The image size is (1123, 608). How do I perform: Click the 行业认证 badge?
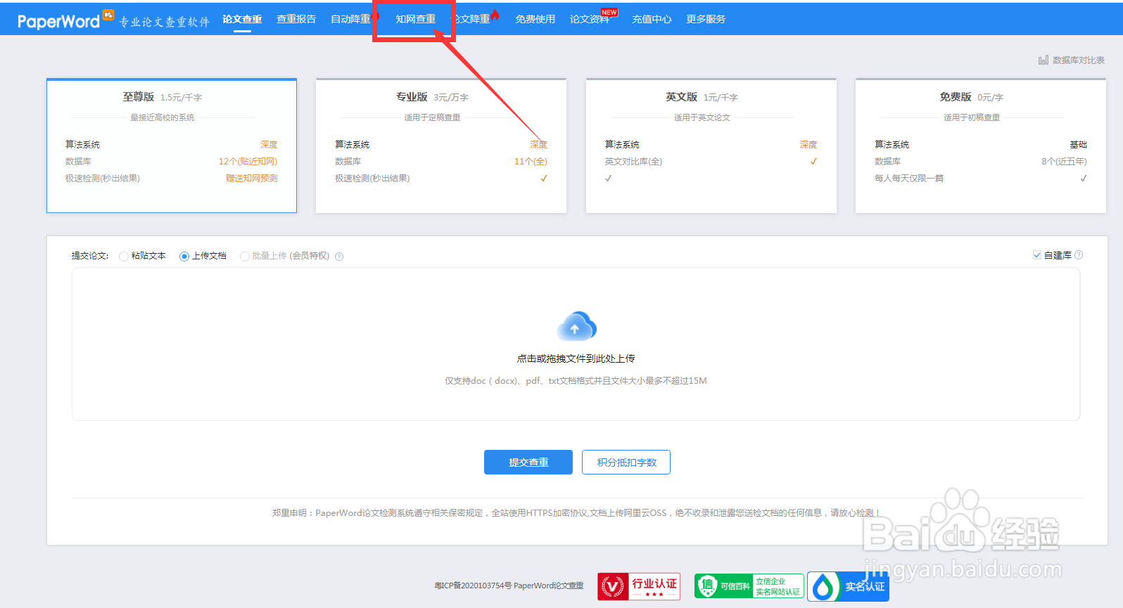click(639, 586)
